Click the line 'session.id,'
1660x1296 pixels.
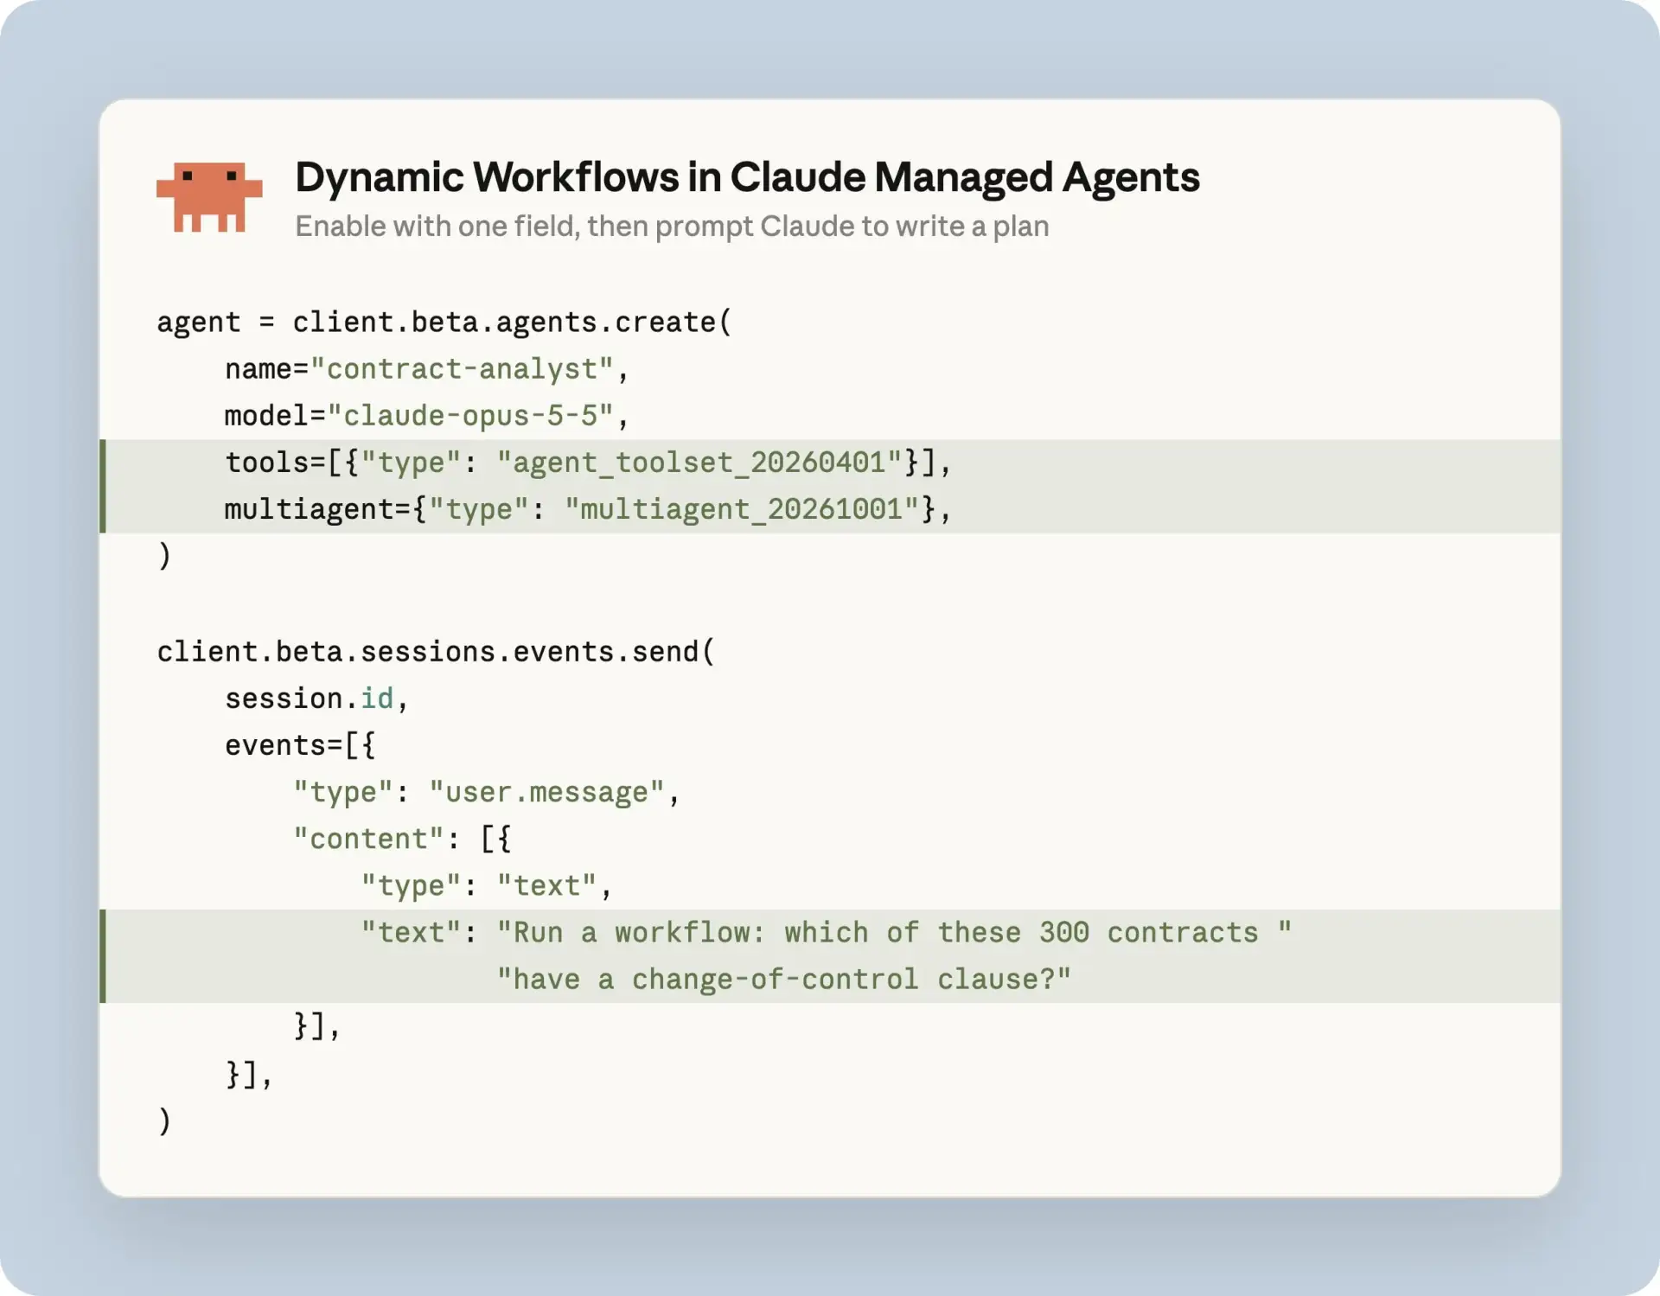(316, 698)
